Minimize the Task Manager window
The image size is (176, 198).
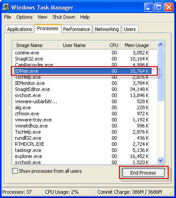pyautogui.click(x=149, y=7)
